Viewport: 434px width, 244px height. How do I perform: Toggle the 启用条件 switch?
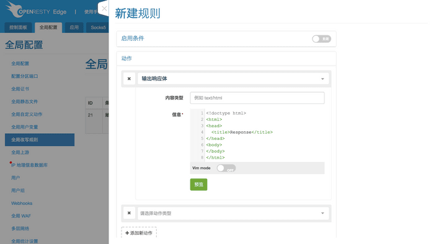tap(321, 39)
